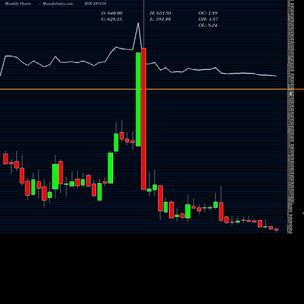Click the orange horizontal price line

coord(152,89)
